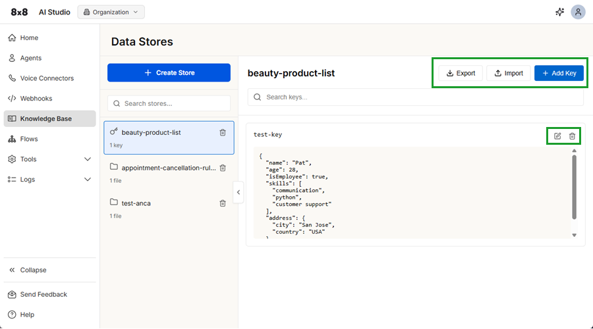
Task: Expand the Tools menu chevron
Action: 88,159
